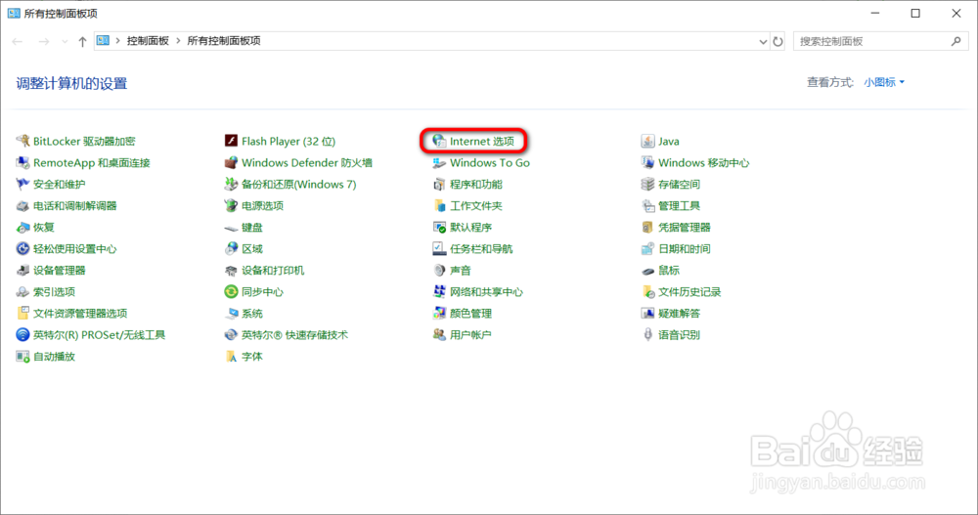Open the 英特尔(R) PROSet/无线工具 icon
This screenshot has width=978, height=515.
pyautogui.click(x=23, y=335)
